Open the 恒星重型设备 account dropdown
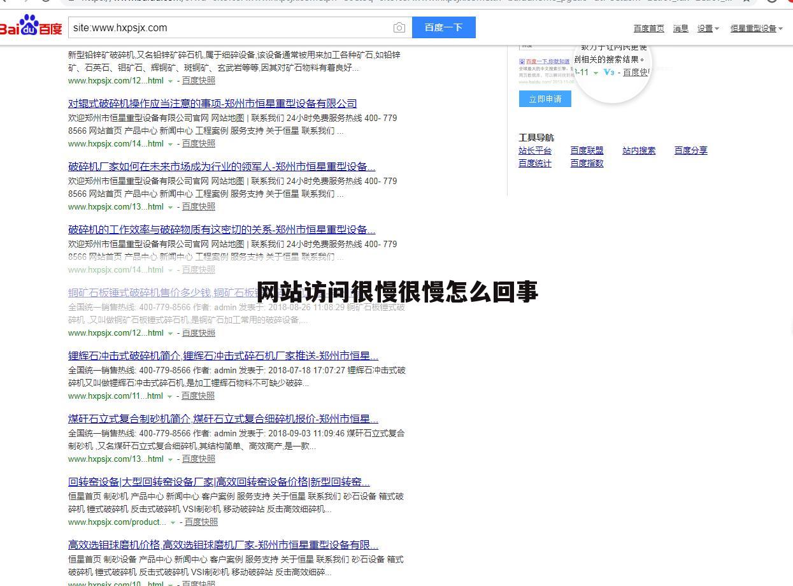This screenshot has height=586, width=793. pos(757,28)
